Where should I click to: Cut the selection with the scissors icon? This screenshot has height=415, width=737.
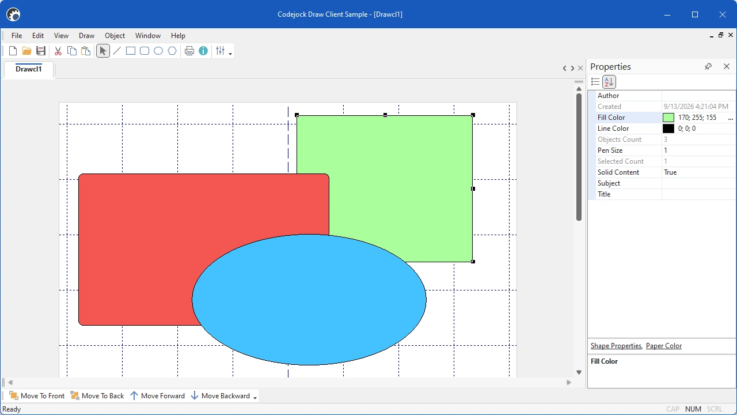[58, 51]
